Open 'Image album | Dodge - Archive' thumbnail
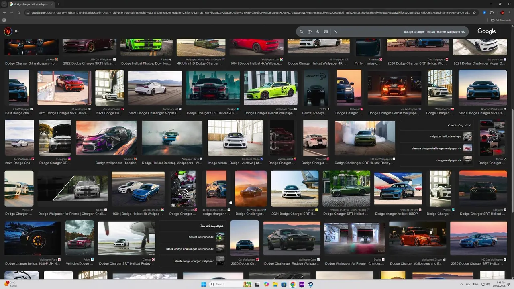The width and height of the screenshot is (514, 289). pos(235,138)
